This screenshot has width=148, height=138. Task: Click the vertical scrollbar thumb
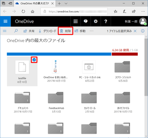pos(146,67)
